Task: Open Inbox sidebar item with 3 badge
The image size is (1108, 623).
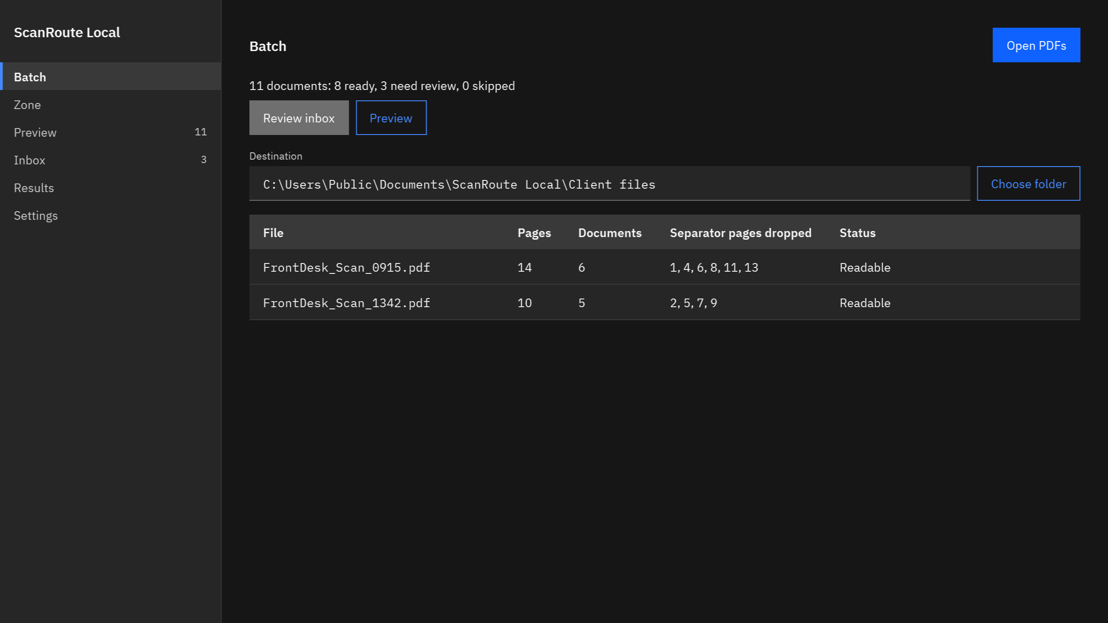Action: pos(110,160)
